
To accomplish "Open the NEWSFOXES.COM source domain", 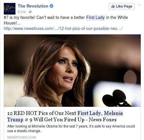I will pos(22,137).
